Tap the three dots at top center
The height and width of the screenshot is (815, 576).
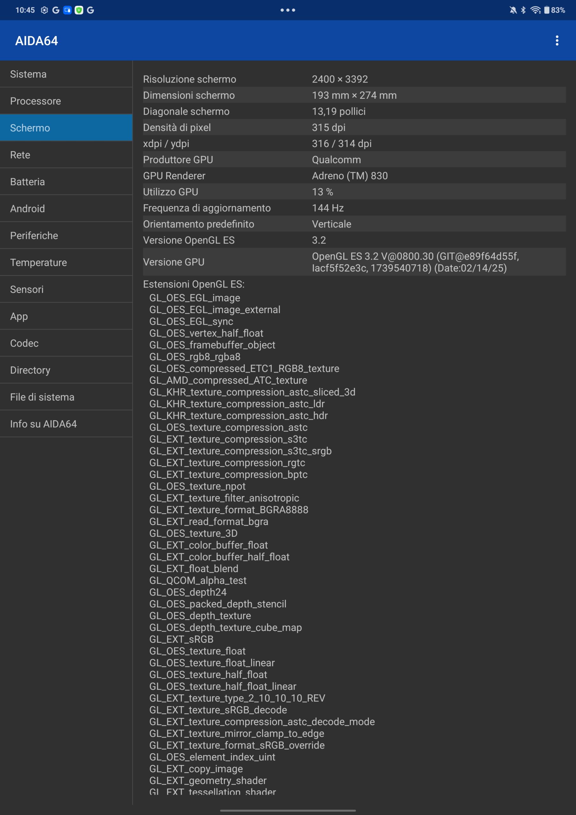tap(288, 10)
